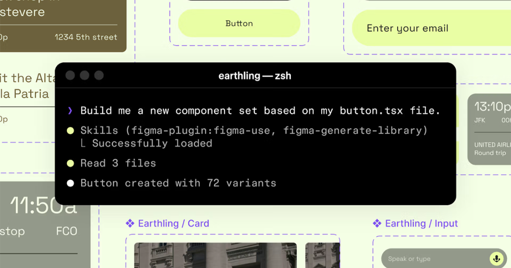This screenshot has height=268, width=511.
Task: Tap the microphone icon in the Speak field
Action: (495, 258)
